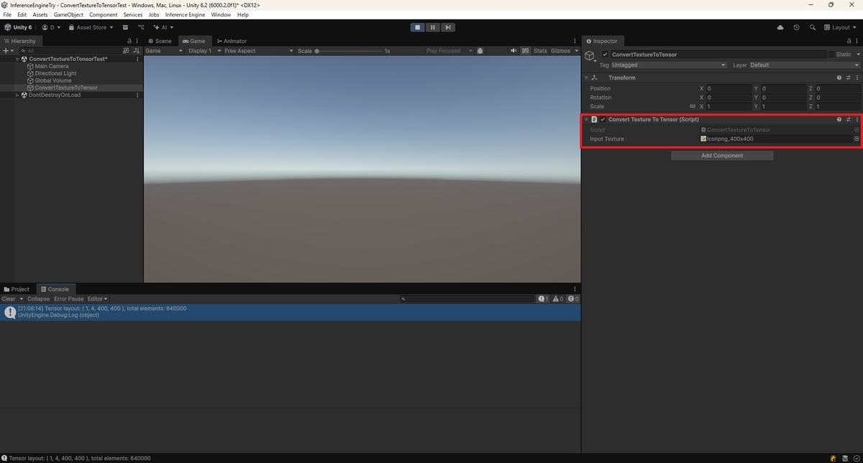The width and height of the screenshot is (863, 463).
Task: Open DontDestroyOnLoad scene options menu
Action: pos(137,95)
